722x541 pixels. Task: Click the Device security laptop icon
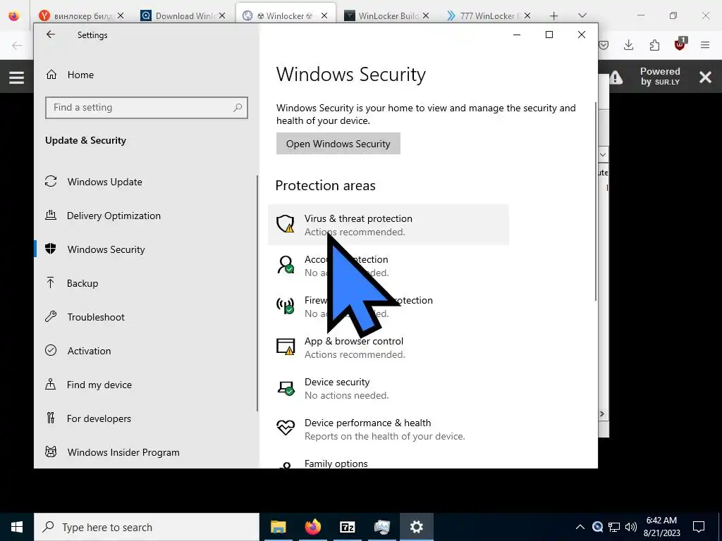(x=286, y=388)
